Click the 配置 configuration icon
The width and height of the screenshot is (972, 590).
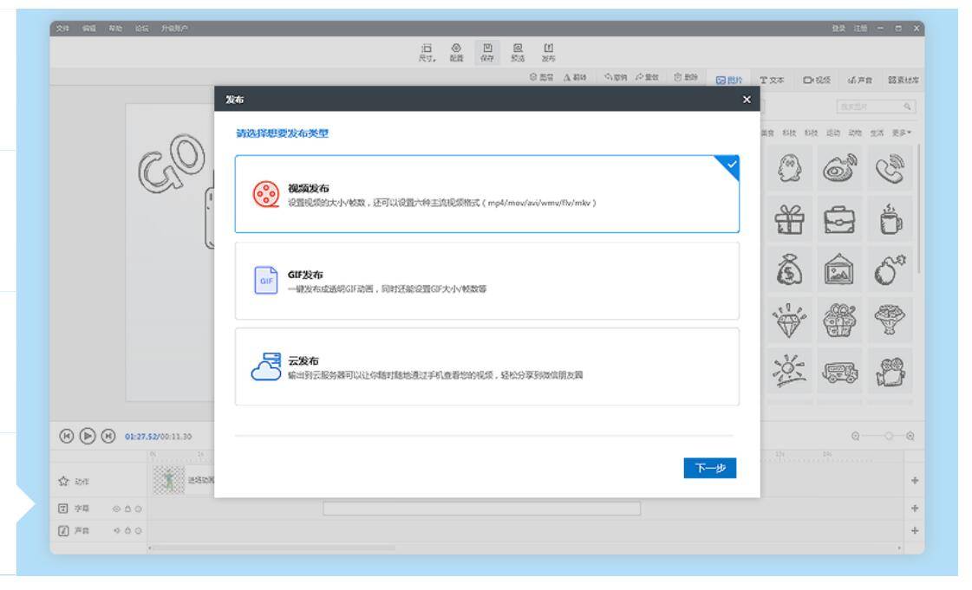457,51
